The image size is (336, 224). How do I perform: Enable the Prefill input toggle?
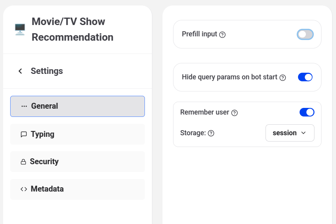click(x=305, y=34)
